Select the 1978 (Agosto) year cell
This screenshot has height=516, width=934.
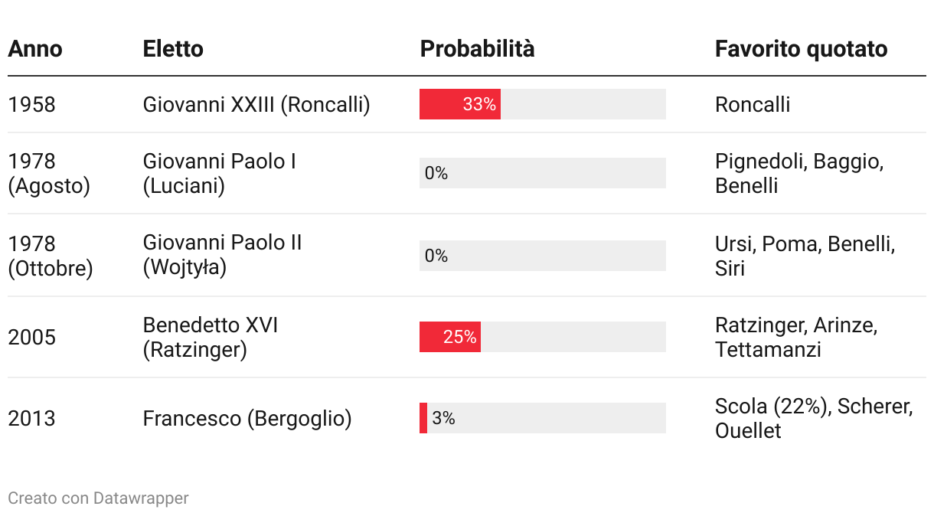[x=49, y=174]
